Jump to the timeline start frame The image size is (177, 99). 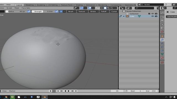click(x=58, y=91)
